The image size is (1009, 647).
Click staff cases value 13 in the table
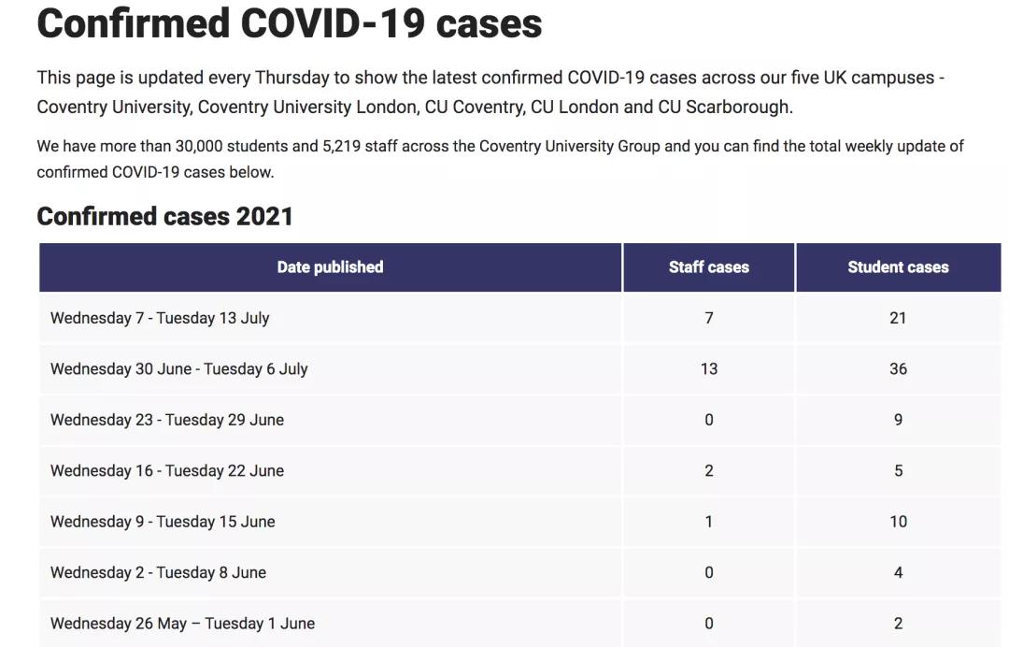[709, 369]
